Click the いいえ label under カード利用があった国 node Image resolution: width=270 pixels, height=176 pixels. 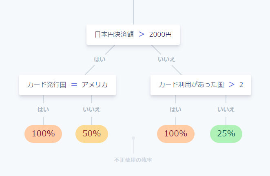(x=226, y=109)
